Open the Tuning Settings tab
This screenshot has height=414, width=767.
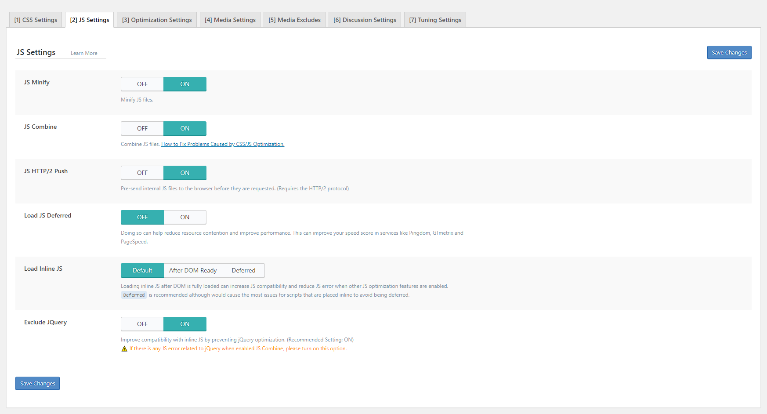(x=435, y=20)
